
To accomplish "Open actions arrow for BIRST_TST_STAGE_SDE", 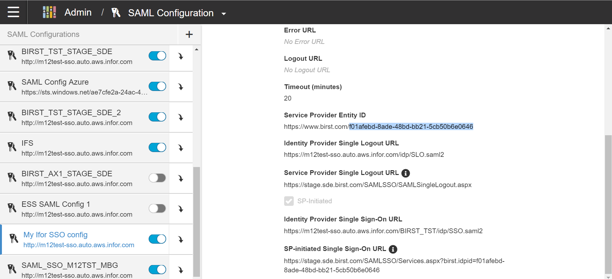I will [x=181, y=57].
